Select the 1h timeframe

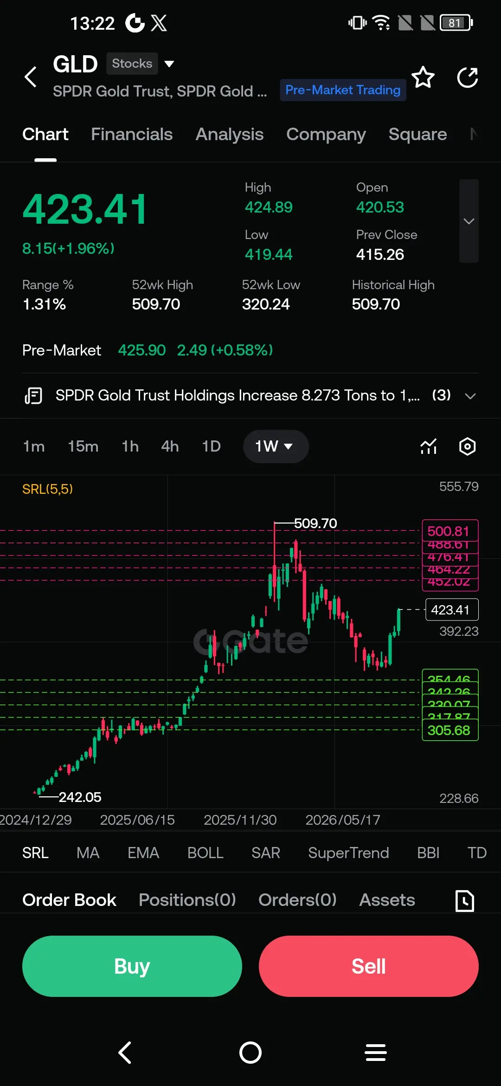[130, 446]
